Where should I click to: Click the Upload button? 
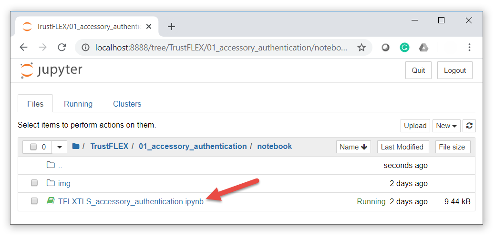(415, 126)
